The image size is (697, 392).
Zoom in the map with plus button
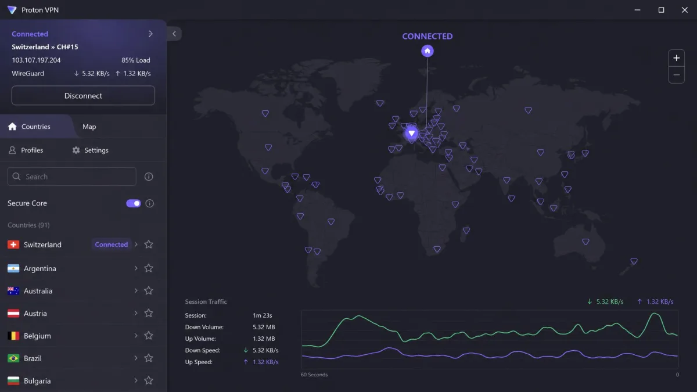(x=676, y=58)
